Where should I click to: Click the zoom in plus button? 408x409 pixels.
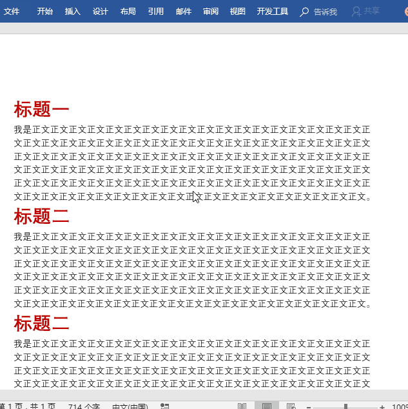coord(382,407)
